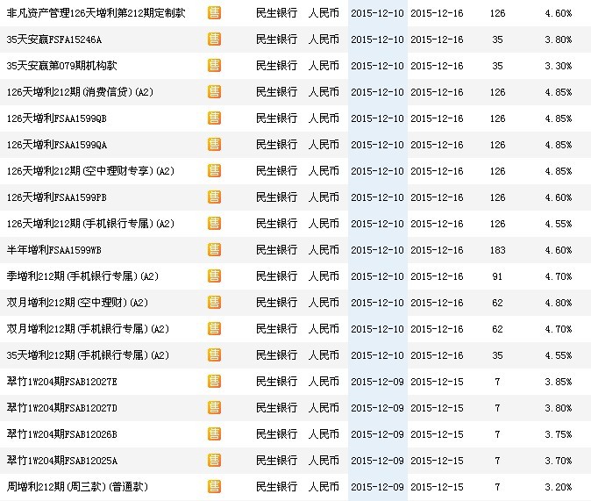This screenshot has height=501, width=591.
Task: Open product 翠竹1W204期FSAB12027E
Action: 61,382
